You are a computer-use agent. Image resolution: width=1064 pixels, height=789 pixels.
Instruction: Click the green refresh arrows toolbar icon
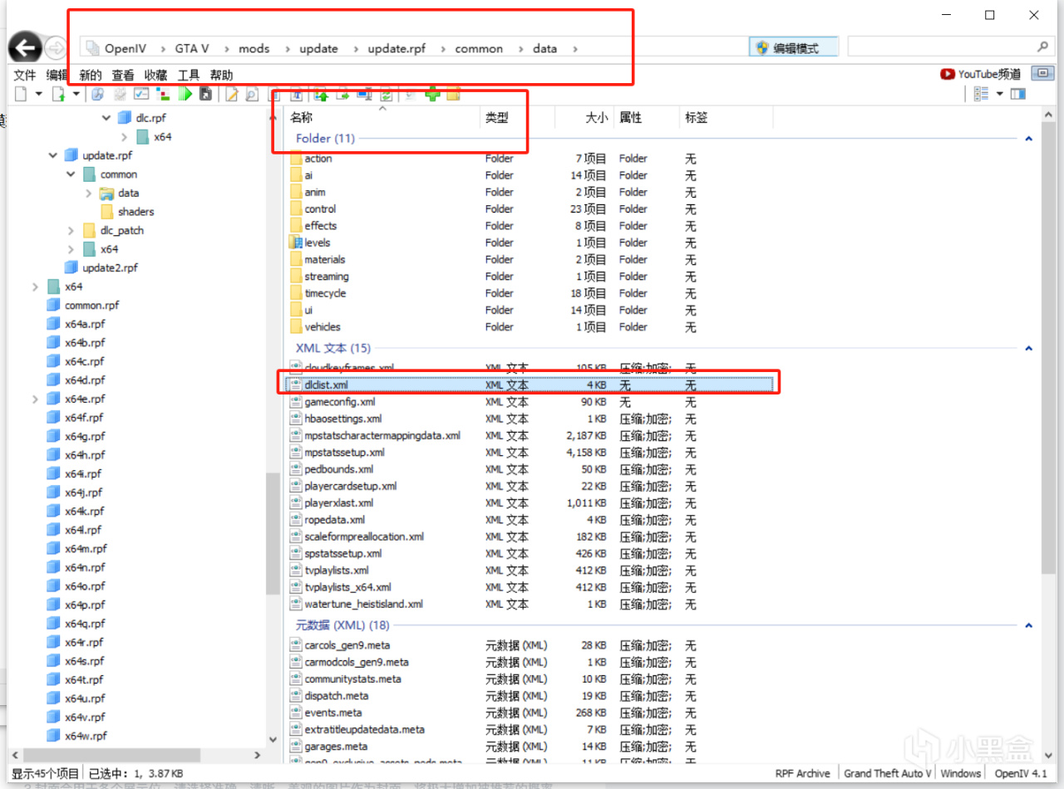387,94
